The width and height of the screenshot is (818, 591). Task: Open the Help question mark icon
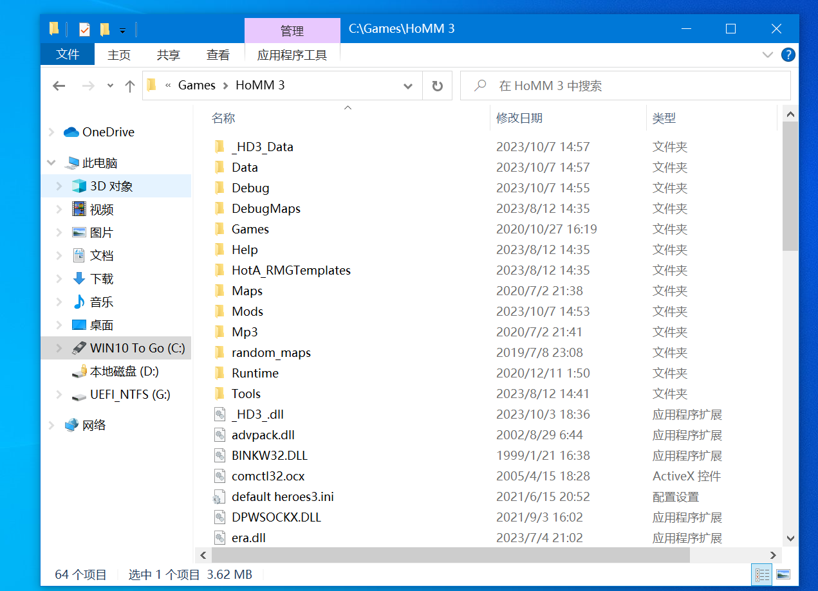(x=788, y=55)
